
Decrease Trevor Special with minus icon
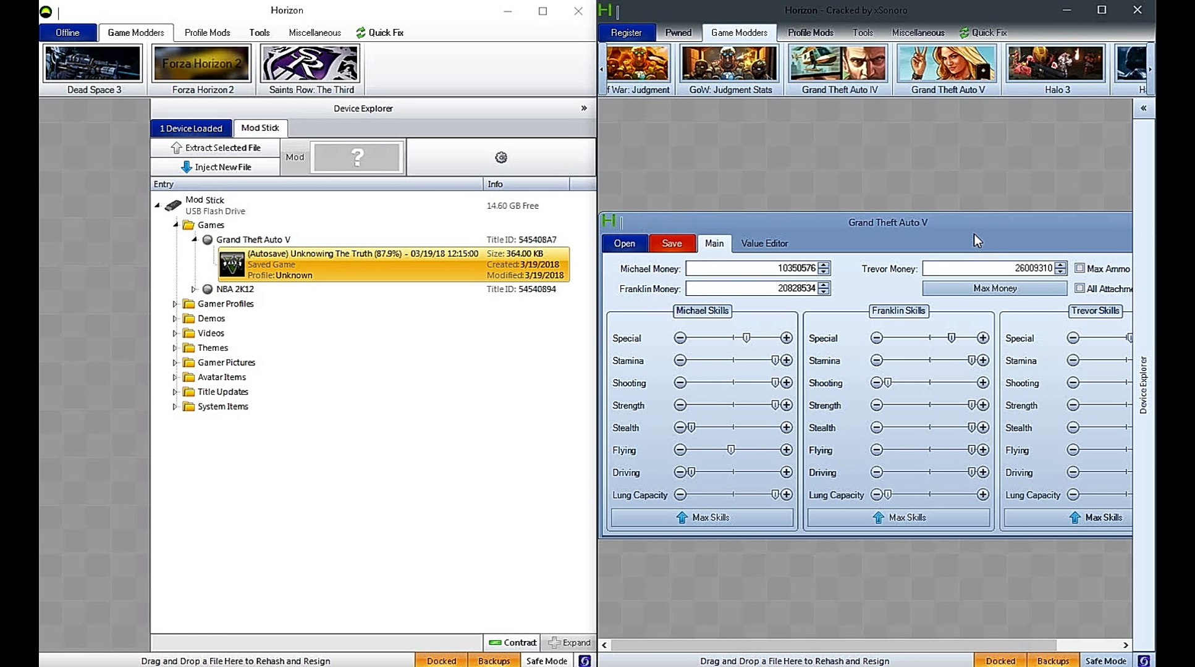tap(1073, 338)
